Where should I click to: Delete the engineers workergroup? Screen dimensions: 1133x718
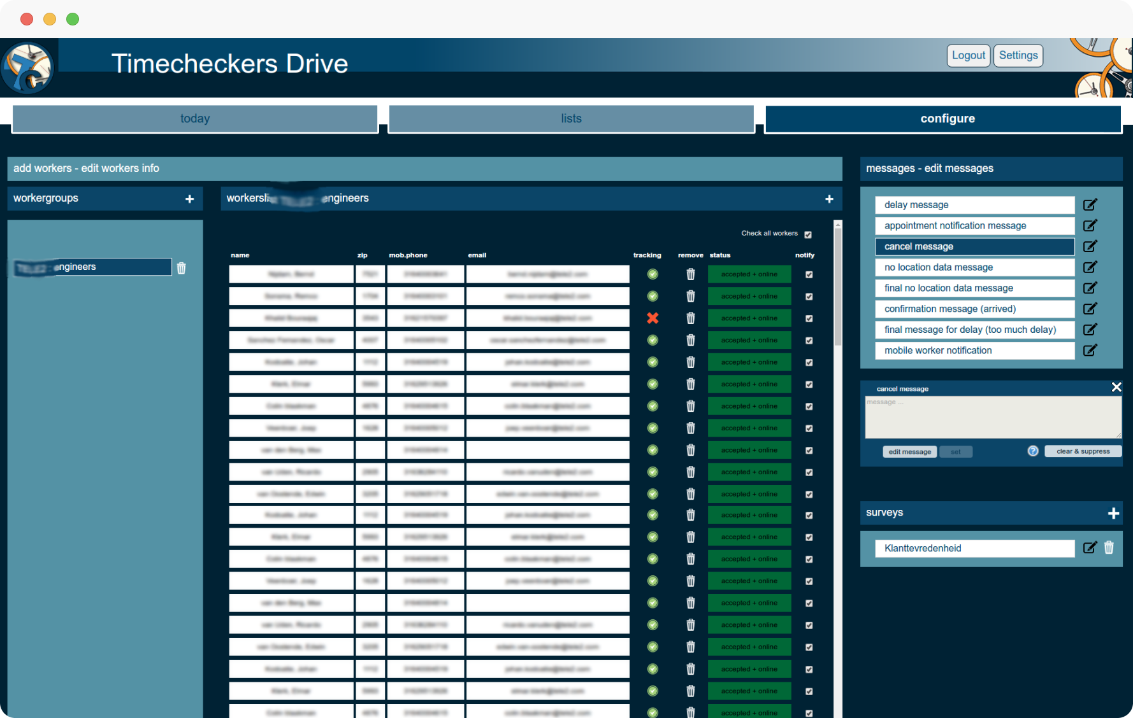(181, 267)
